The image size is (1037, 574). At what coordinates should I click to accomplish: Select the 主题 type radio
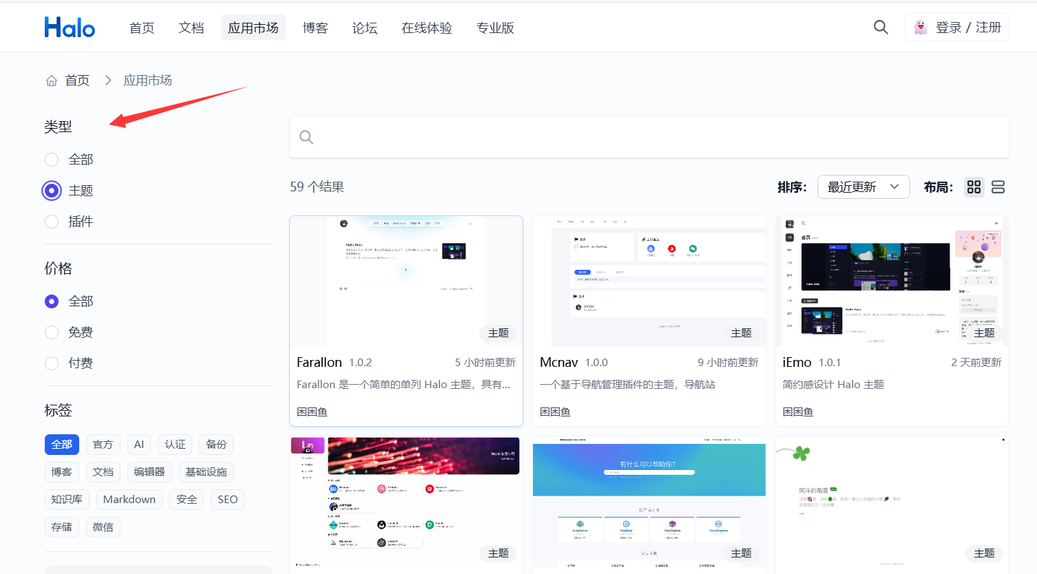tap(52, 191)
